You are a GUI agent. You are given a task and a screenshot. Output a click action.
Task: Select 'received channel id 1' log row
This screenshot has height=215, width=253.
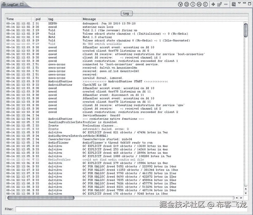click(x=124, y=57)
